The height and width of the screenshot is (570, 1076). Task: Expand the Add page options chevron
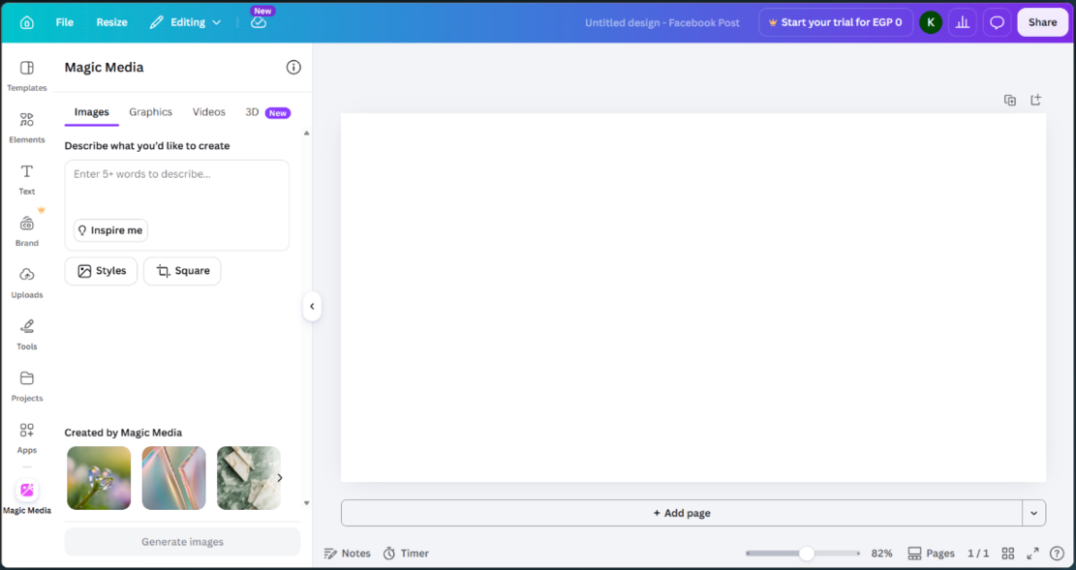(1034, 513)
